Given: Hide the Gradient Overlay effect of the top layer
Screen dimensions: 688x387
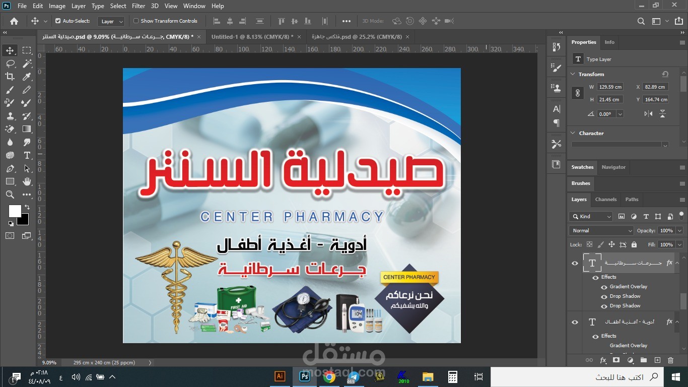Looking at the screenshot, I should pyautogui.click(x=604, y=287).
